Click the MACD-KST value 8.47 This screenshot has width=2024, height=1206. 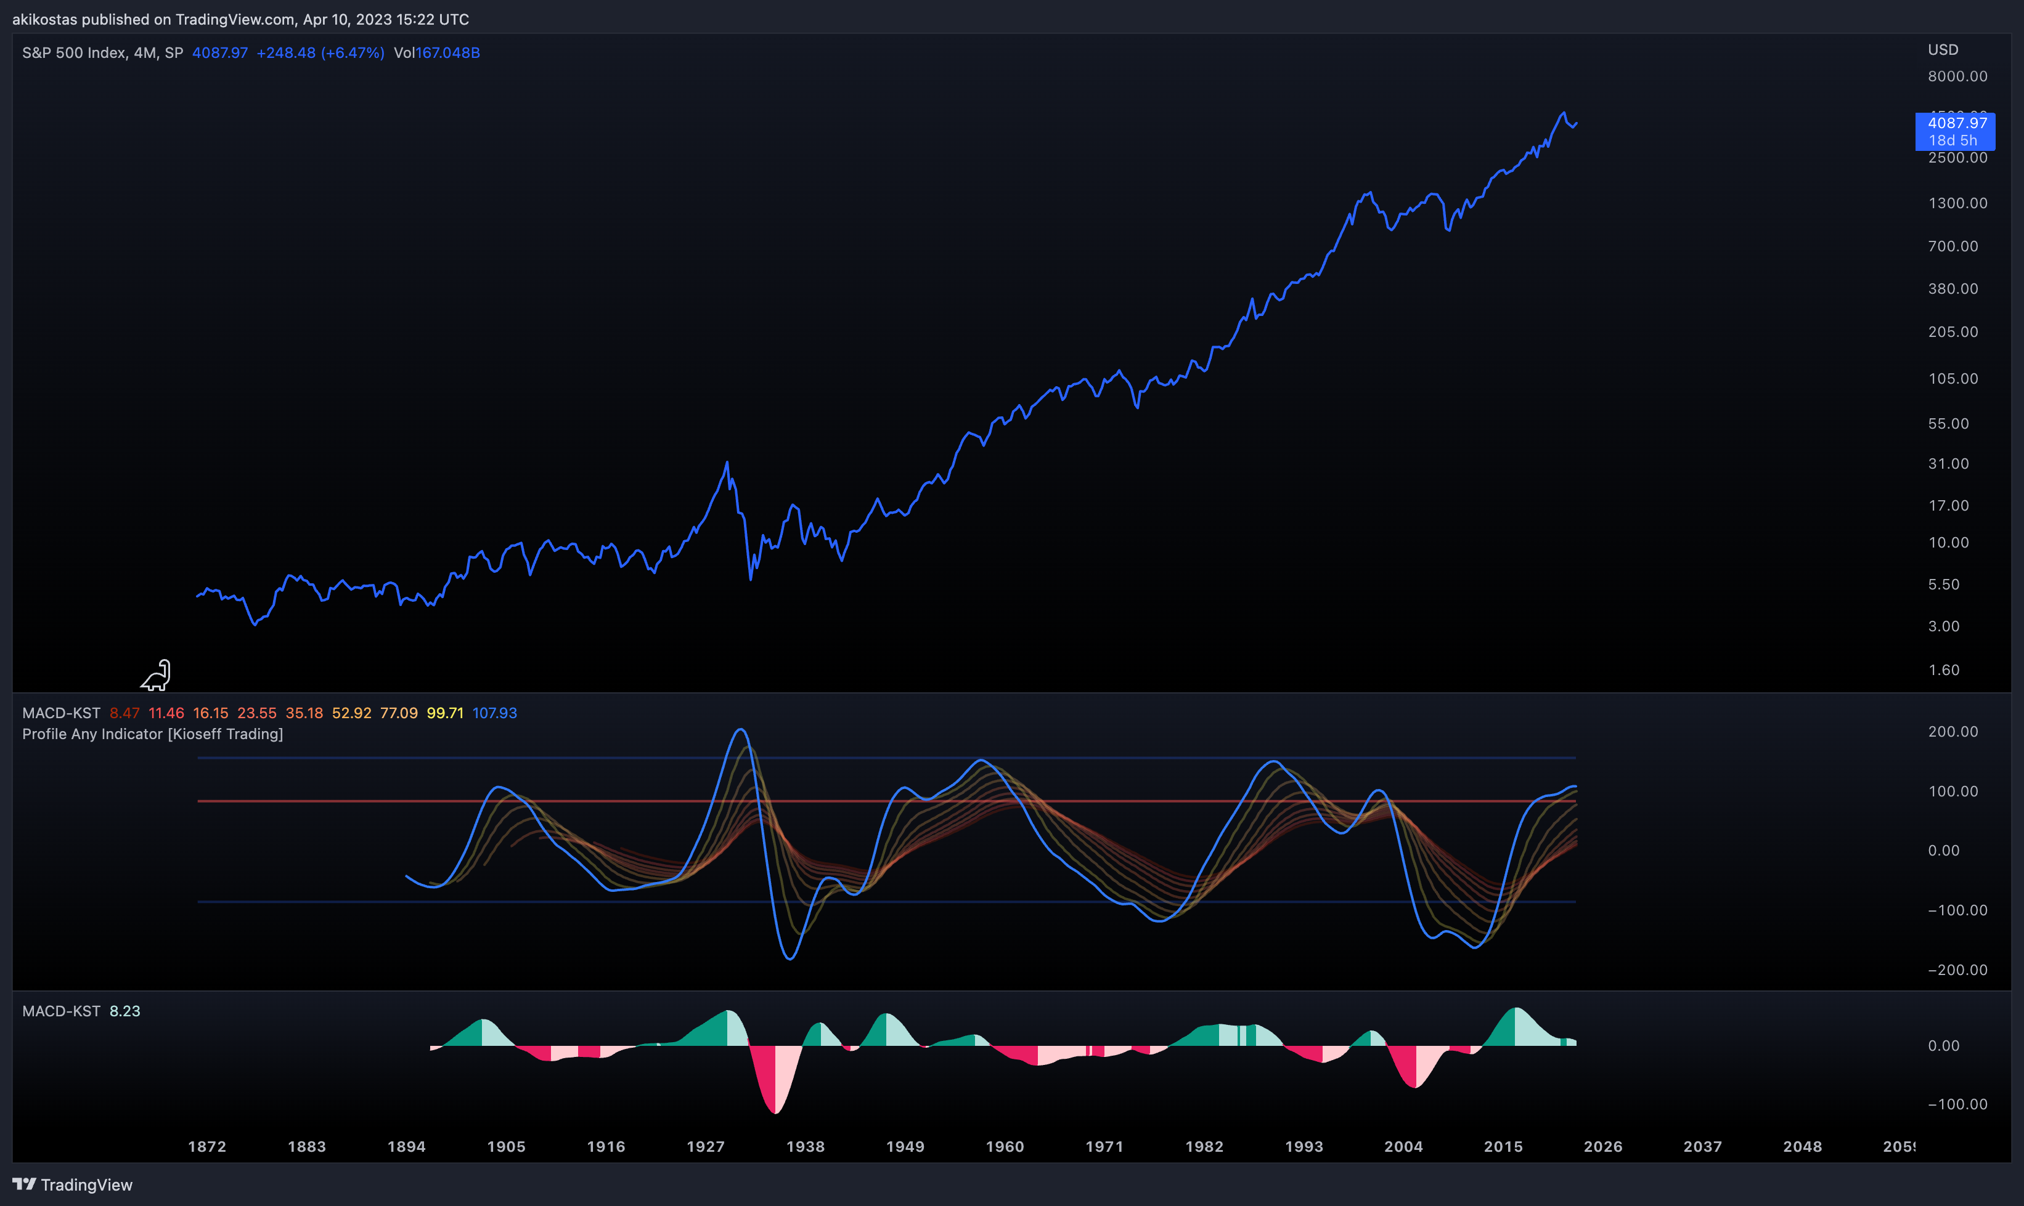click(x=124, y=713)
